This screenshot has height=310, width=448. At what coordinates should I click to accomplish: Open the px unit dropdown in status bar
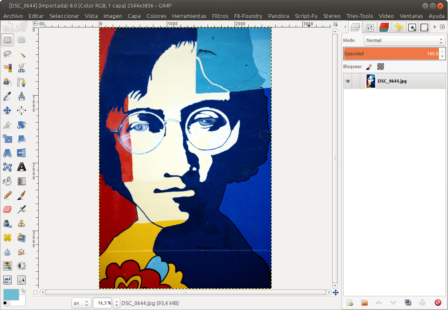coord(82,303)
